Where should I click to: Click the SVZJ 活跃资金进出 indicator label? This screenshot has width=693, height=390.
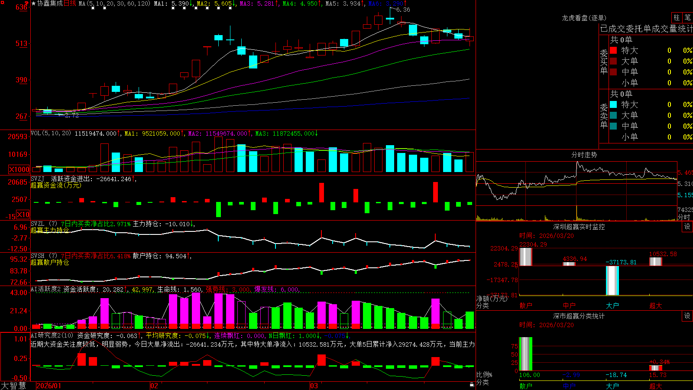pos(62,179)
